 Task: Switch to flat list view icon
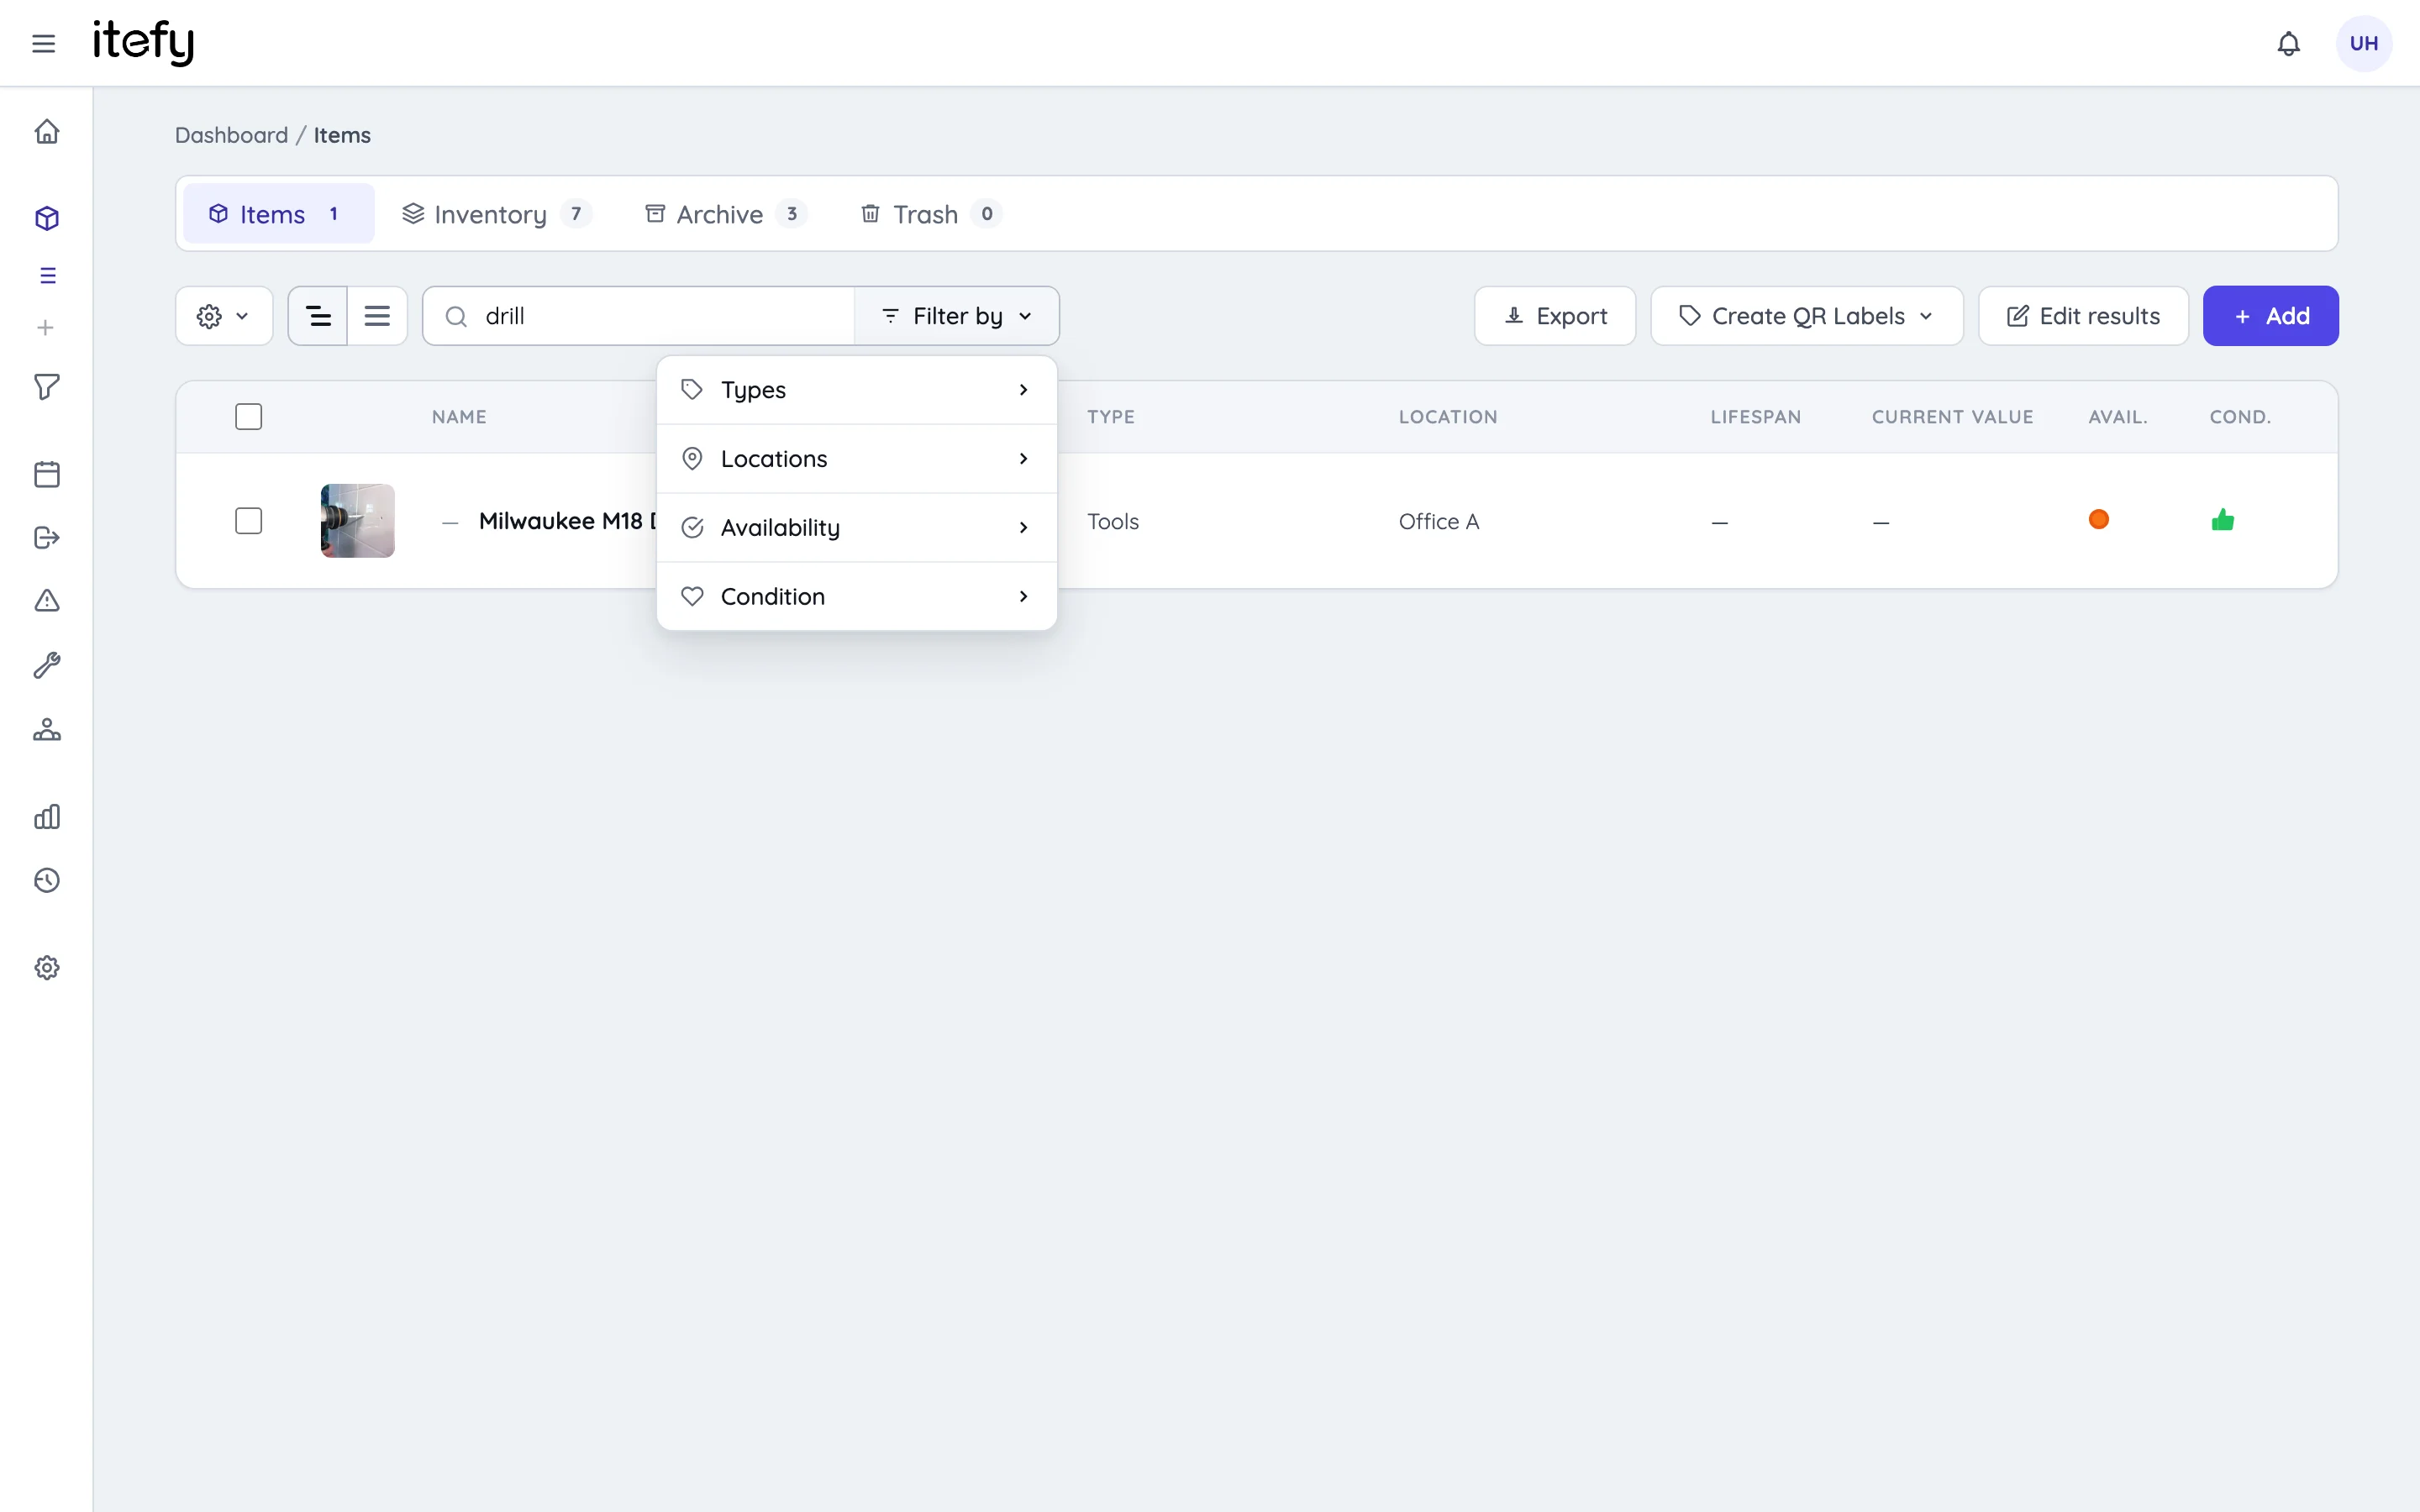377,316
